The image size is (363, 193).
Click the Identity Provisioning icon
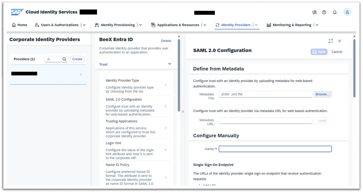point(97,25)
